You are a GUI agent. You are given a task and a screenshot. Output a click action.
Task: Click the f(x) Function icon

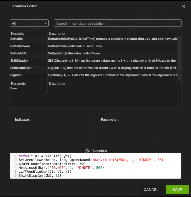[88, 151]
